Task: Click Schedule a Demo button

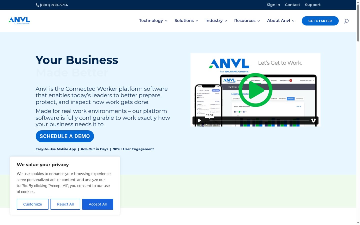Action: [x=65, y=136]
